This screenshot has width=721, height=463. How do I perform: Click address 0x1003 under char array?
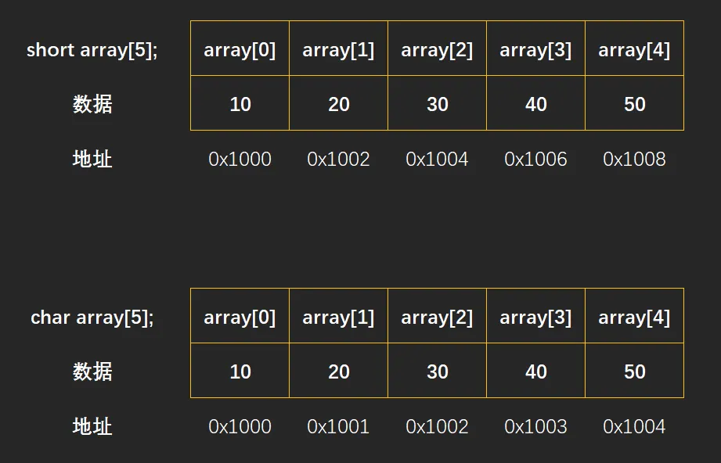click(x=535, y=427)
